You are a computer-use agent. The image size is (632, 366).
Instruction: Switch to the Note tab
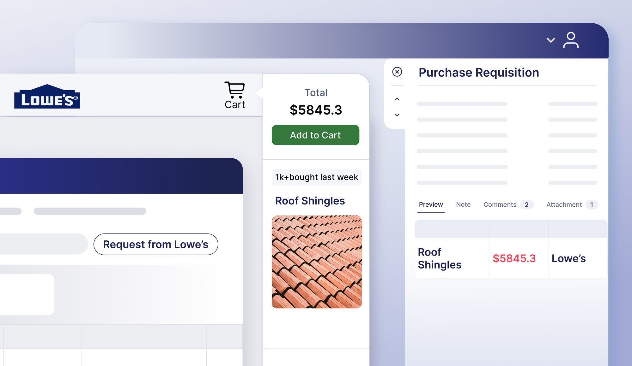(x=463, y=204)
